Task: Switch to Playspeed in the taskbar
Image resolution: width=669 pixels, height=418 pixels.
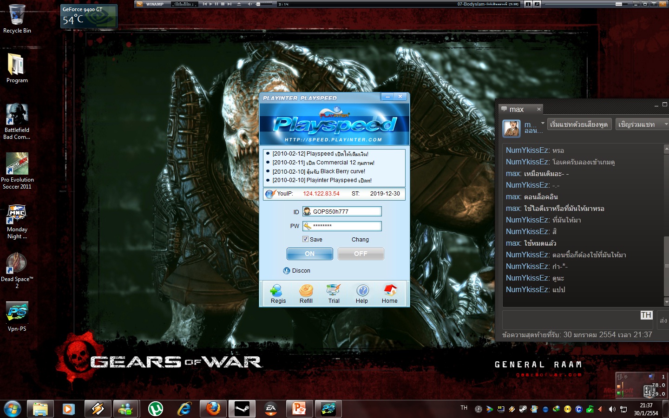Action: 328,409
